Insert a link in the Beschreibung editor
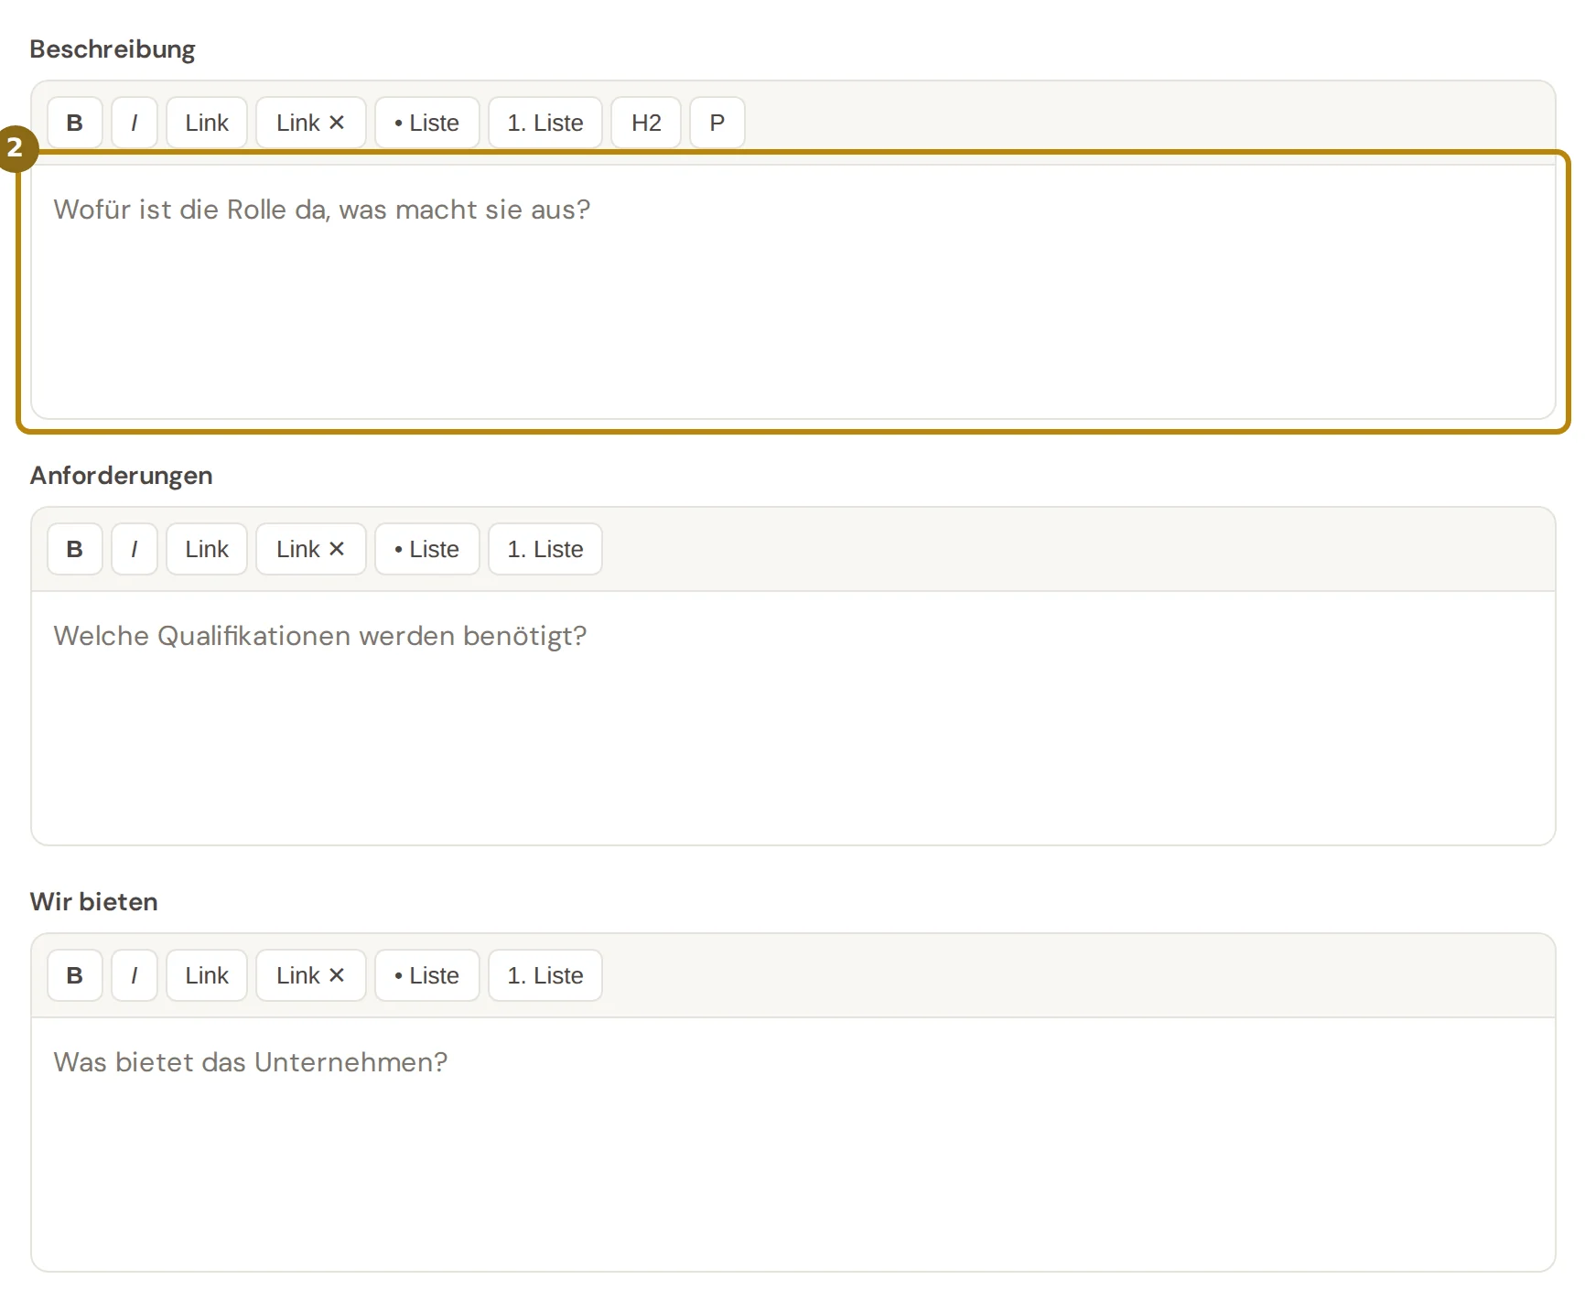Viewport: 1585px width, 1301px height. (x=207, y=123)
